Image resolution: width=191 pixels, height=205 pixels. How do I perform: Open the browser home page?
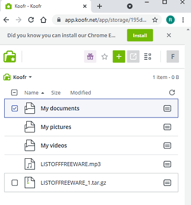[x=43, y=20]
